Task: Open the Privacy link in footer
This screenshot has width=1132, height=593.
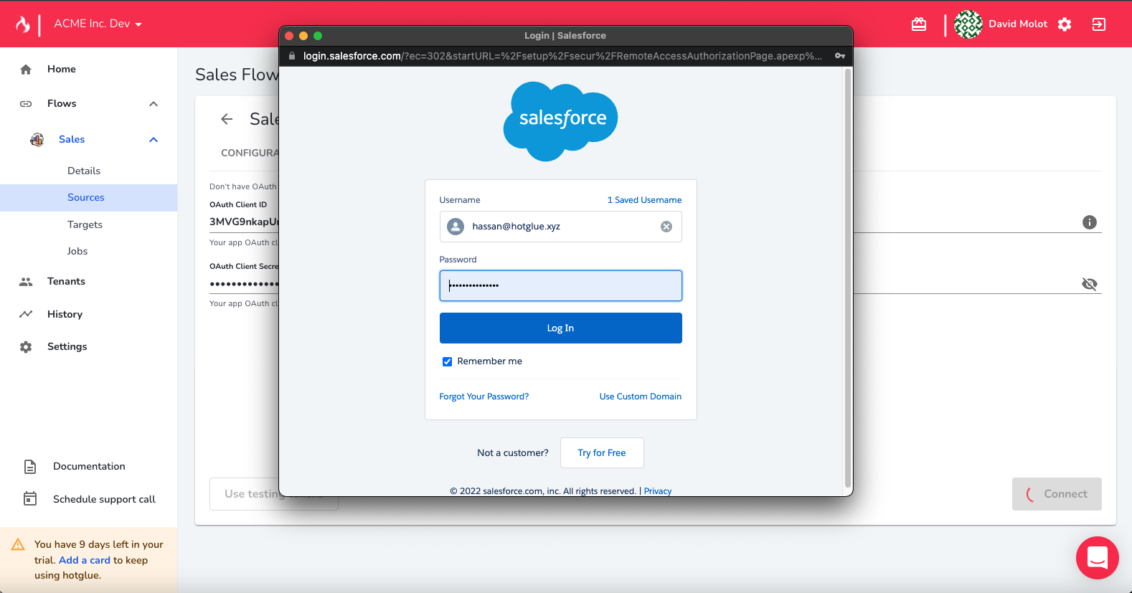Action: coord(658,491)
